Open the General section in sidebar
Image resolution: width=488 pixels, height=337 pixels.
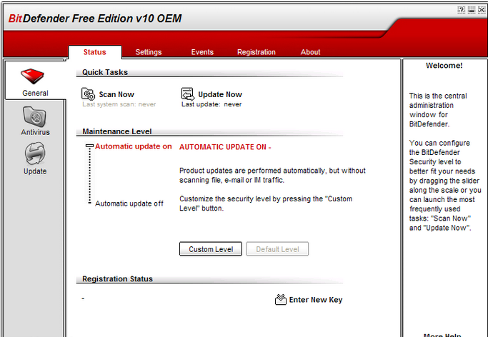[x=35, y=81]
